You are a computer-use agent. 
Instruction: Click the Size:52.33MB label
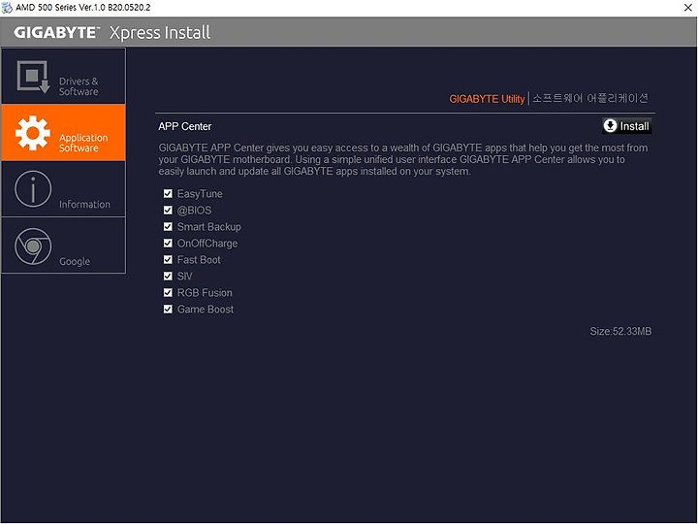620,331
